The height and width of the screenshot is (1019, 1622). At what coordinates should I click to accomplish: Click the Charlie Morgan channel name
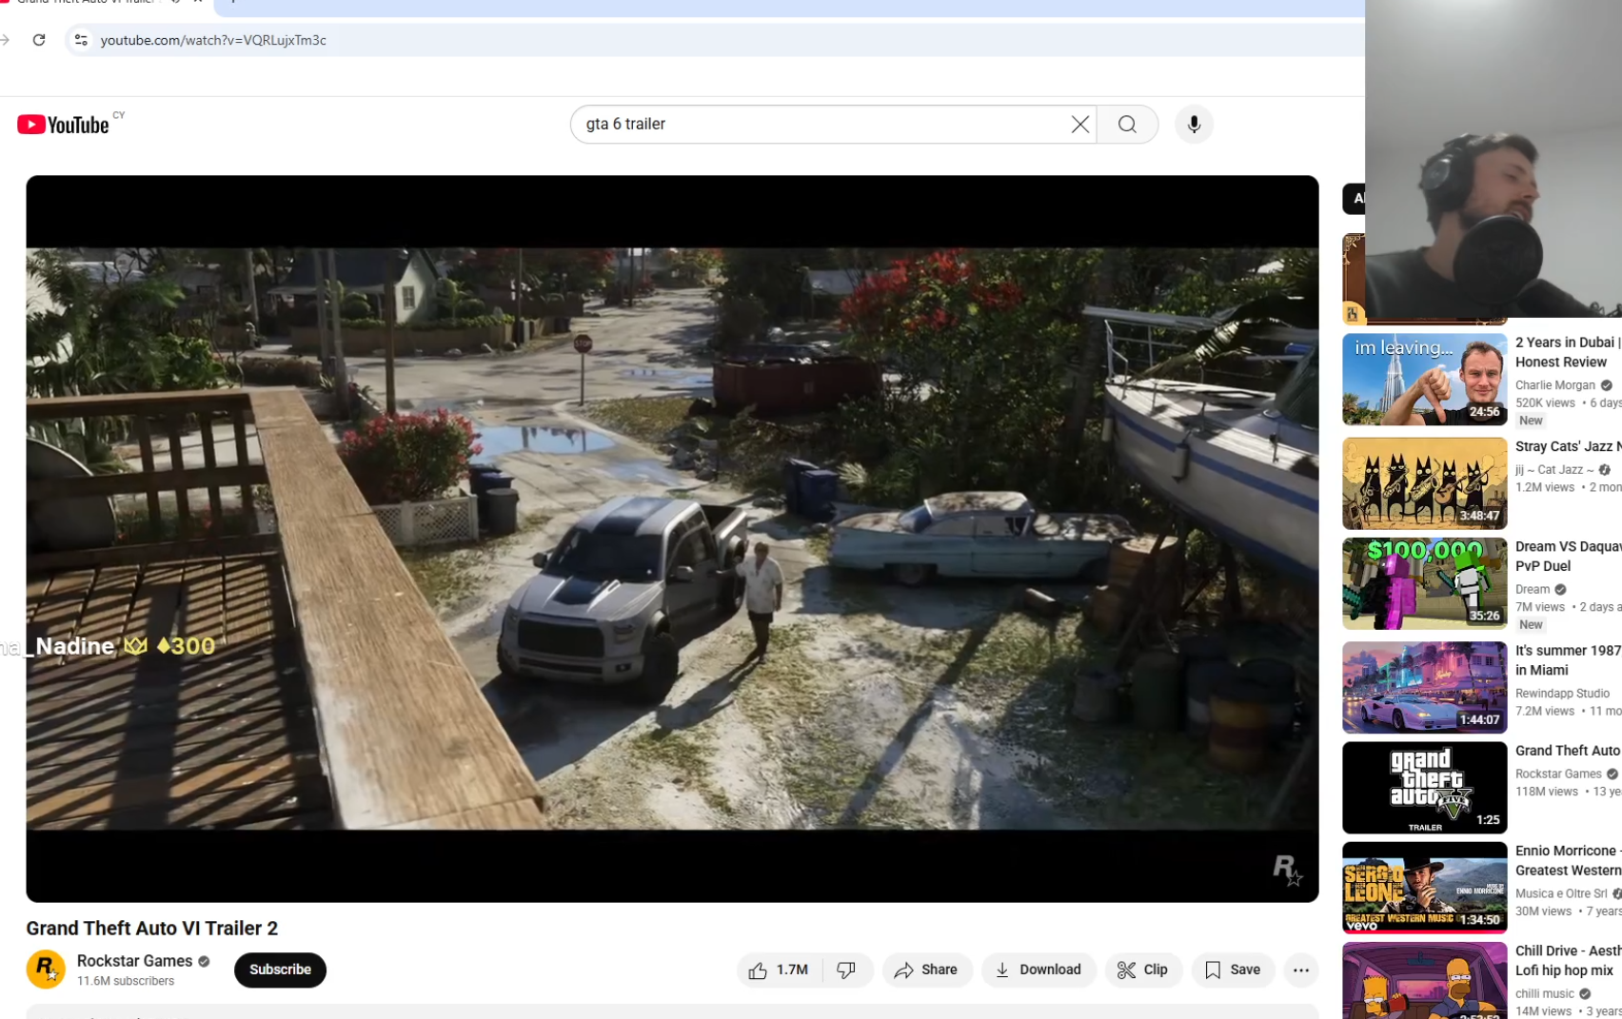pyautogui.click(x=1554, y=385)
